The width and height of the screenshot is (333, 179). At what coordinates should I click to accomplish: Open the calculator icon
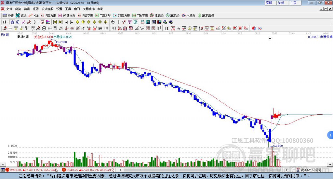pos(148,22)
